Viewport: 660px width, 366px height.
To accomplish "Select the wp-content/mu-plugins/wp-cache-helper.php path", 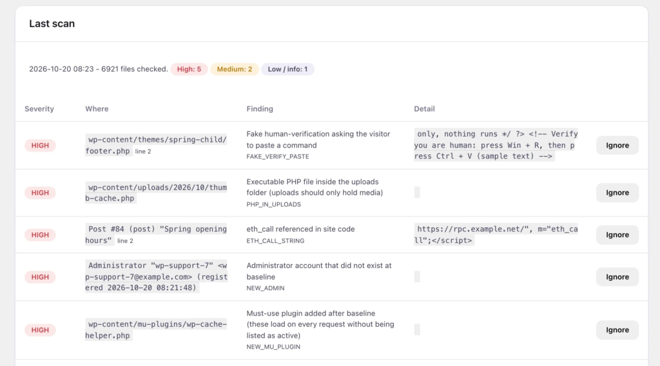I will pyautogui.click(x=156, y=330).
